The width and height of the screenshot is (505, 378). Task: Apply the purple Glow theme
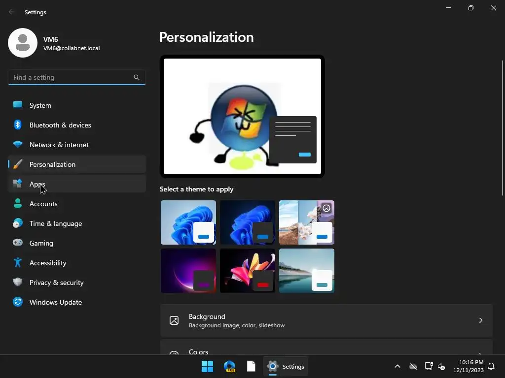(188, 271)
